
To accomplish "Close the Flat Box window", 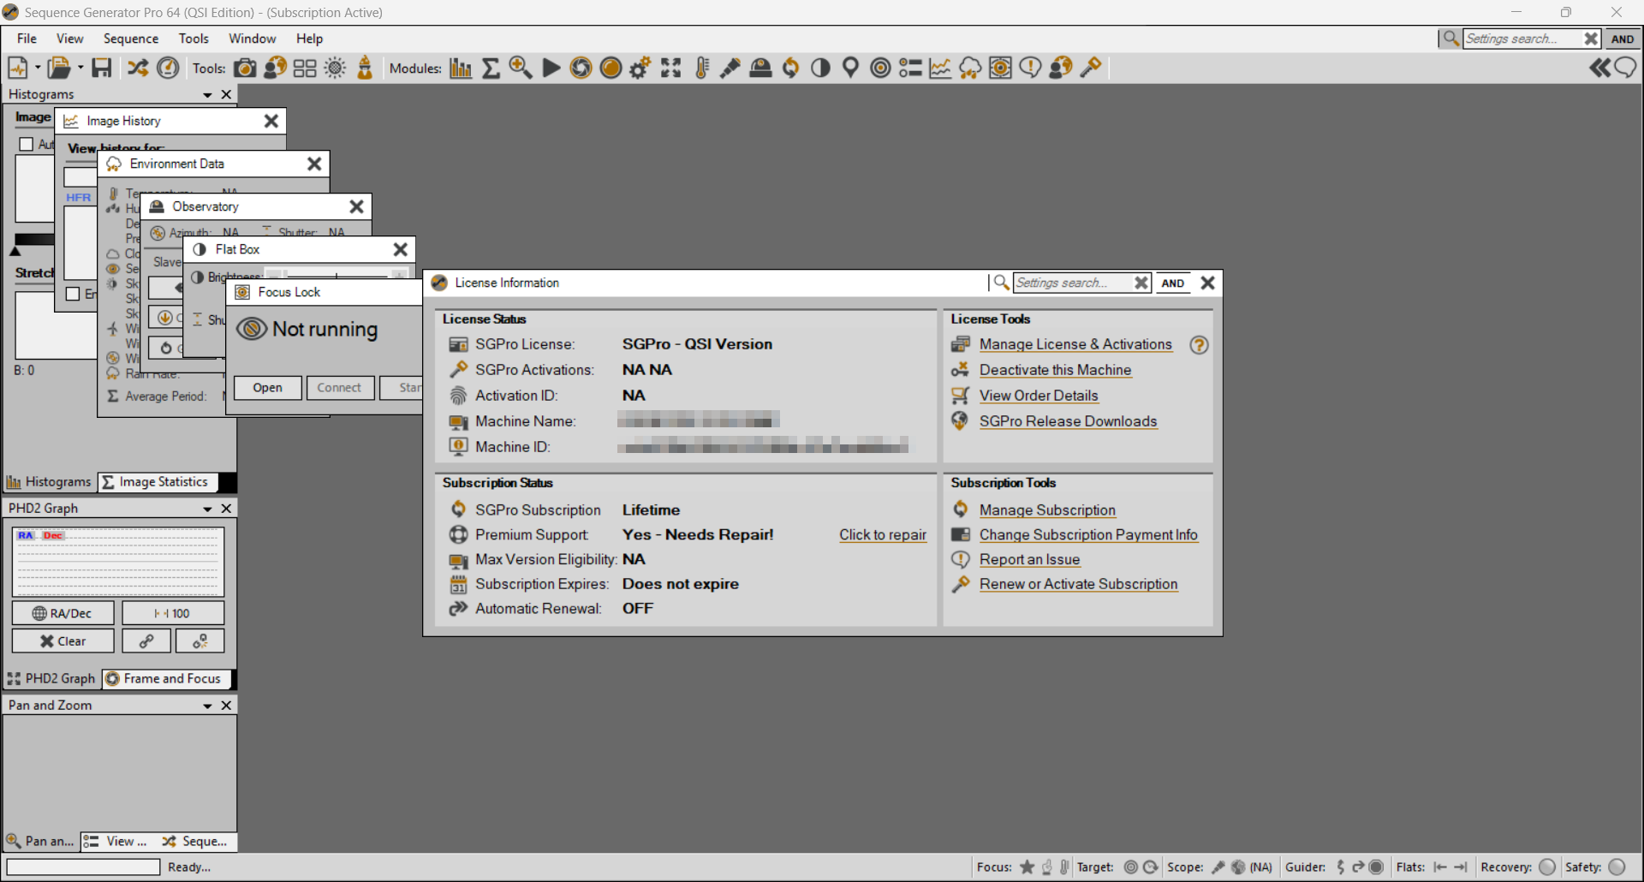I will click(400, 249).
